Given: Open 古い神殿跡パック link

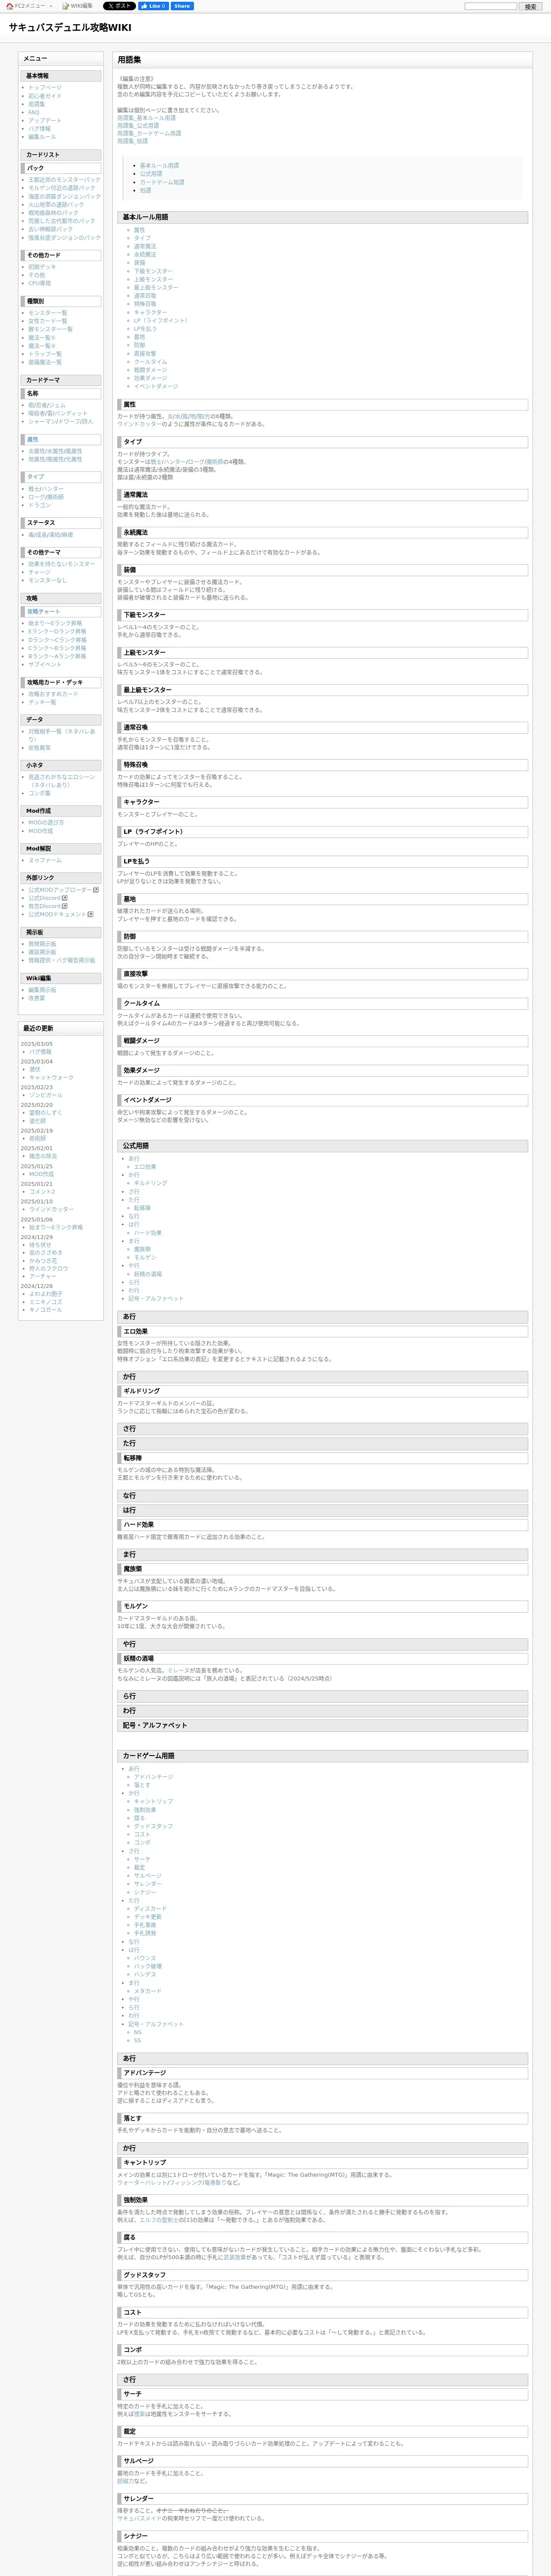Looking at the screenshot, I should (x=50, y=229).
